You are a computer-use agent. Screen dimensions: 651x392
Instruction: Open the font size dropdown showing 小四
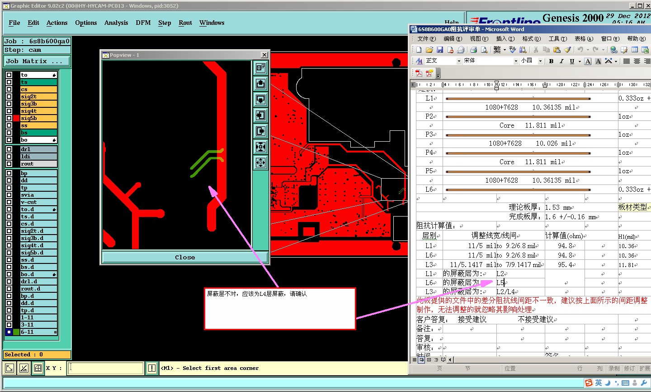(540, 61)
